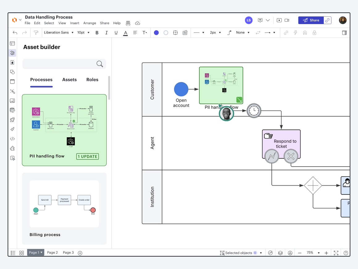
Task: Enter fullscreen with the expand icon
Action: (x=336, y=253)
